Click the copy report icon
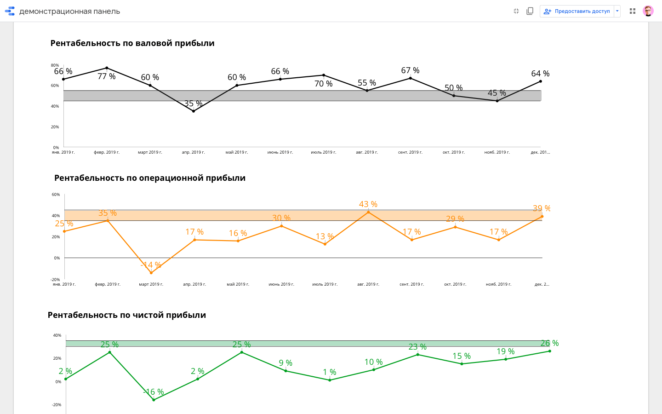Viewport: 662px width, 414px height. point(530,11)
